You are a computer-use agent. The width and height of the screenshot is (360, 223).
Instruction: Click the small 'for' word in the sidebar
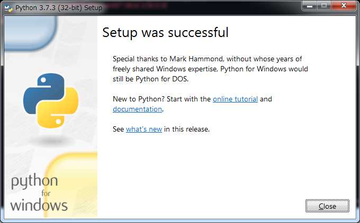click(46, 193)
